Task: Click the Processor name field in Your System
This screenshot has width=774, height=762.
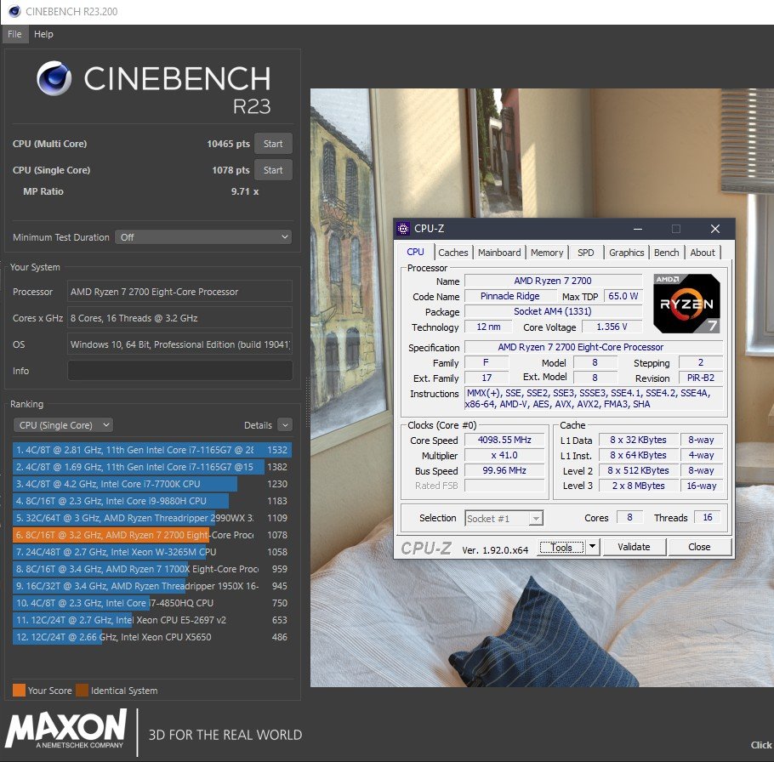Action: [179, 292]
